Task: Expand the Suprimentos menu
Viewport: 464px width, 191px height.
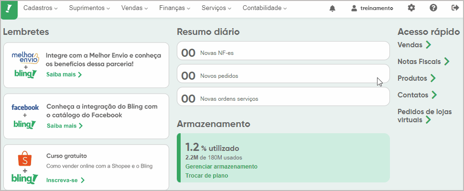Action: tap(89, 8)
